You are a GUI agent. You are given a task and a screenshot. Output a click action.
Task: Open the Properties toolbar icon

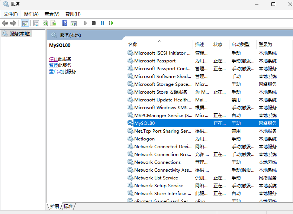(x=36, y=23)
